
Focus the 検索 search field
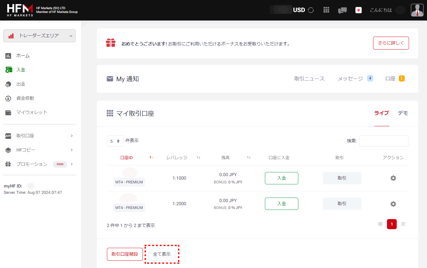[384, 141]
